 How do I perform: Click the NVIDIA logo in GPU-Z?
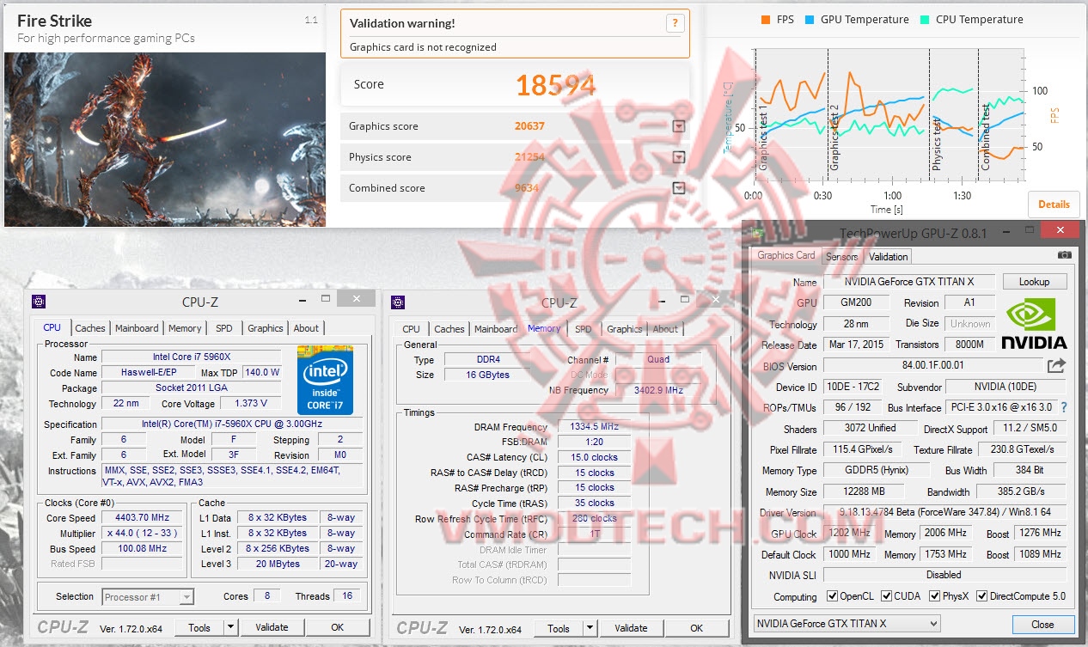(x=1035, y=323)
